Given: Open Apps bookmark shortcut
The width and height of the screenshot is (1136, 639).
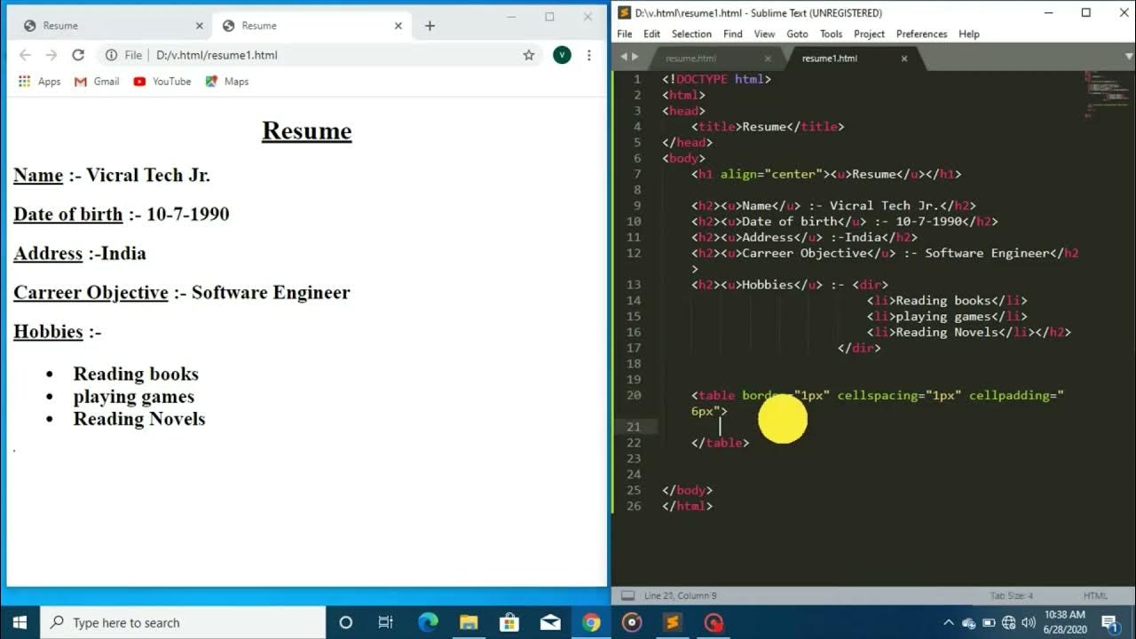Looking at the screenshot, I should tap(40, 82).
